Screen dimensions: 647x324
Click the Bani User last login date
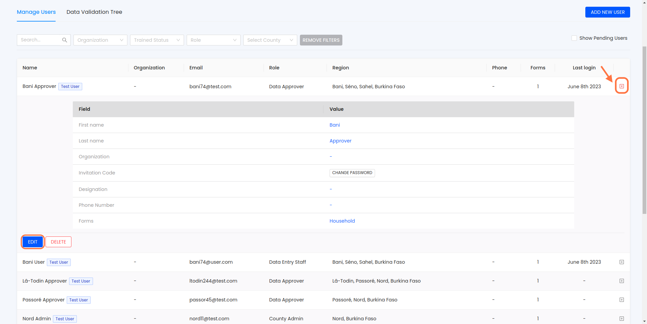584,262
